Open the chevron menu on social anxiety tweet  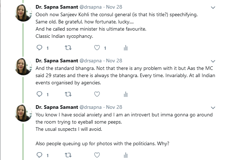(x=214, y=107)
